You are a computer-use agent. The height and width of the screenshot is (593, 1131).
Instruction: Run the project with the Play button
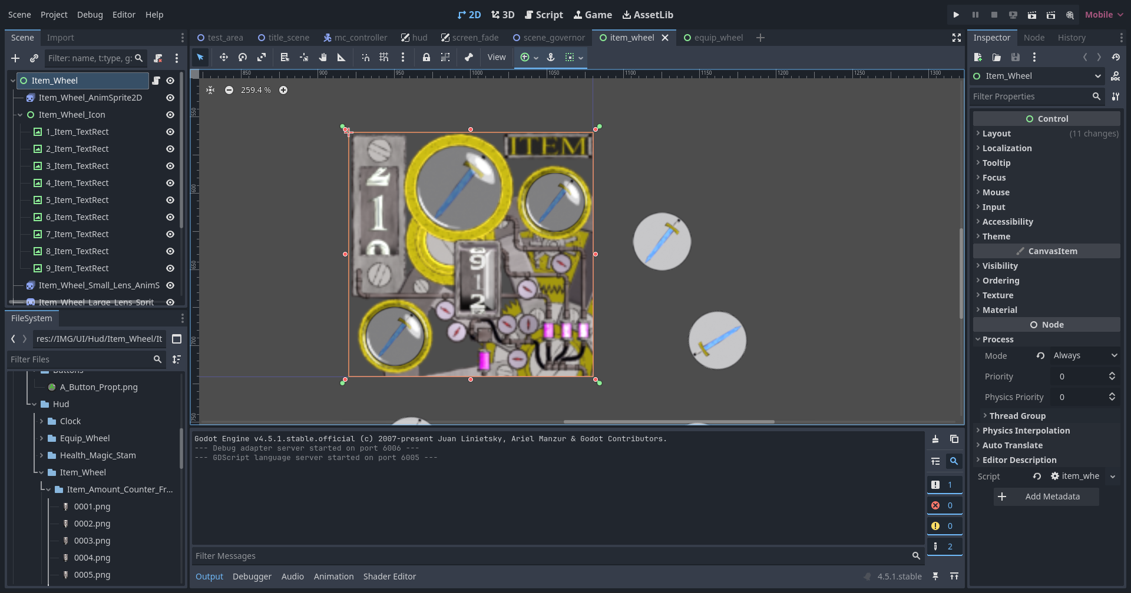[x=956, y=15]
